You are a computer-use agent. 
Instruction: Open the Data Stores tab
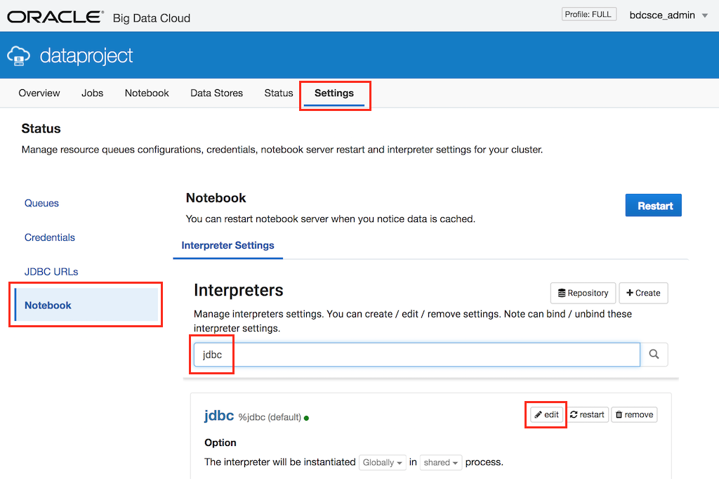216,93
